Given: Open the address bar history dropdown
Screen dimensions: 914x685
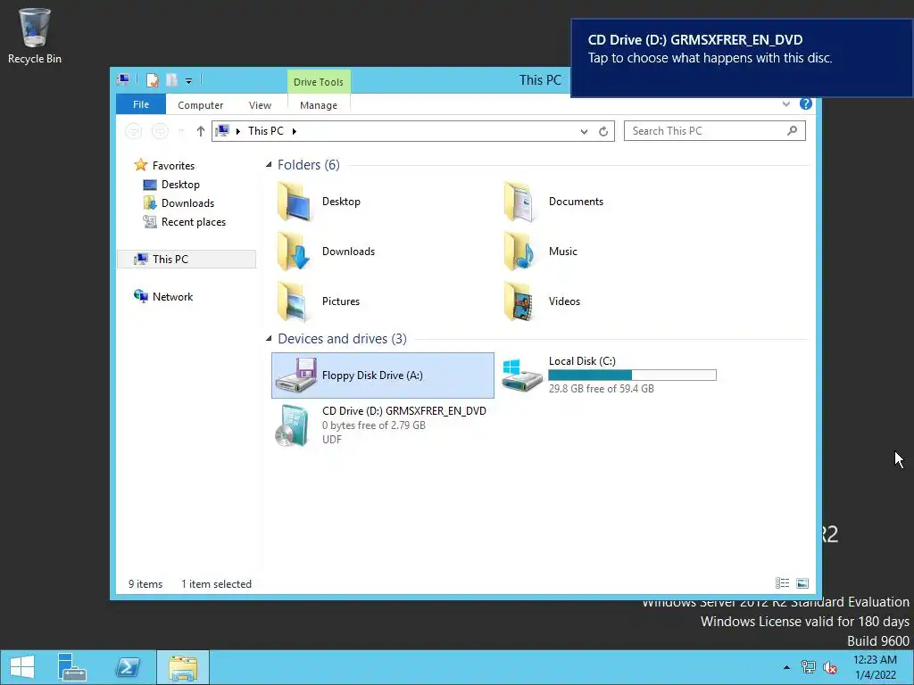Looking at the screenshot, I should tap(584, 132).
